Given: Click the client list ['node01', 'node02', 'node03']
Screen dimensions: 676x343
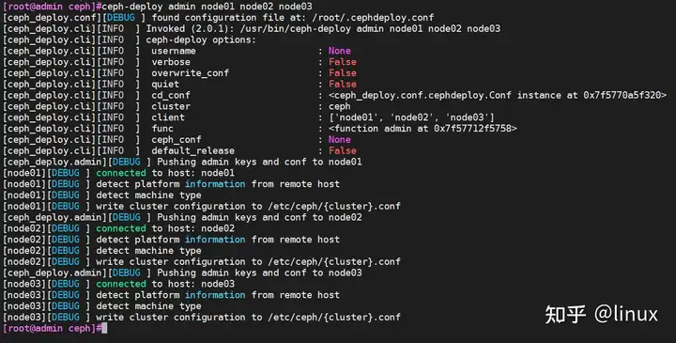Looking at the screenshot, I should point(411,117).
